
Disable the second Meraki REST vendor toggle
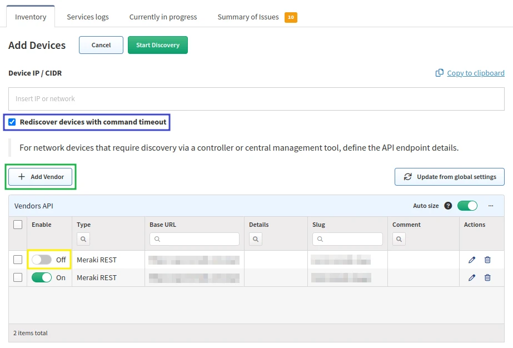(42, 277)
